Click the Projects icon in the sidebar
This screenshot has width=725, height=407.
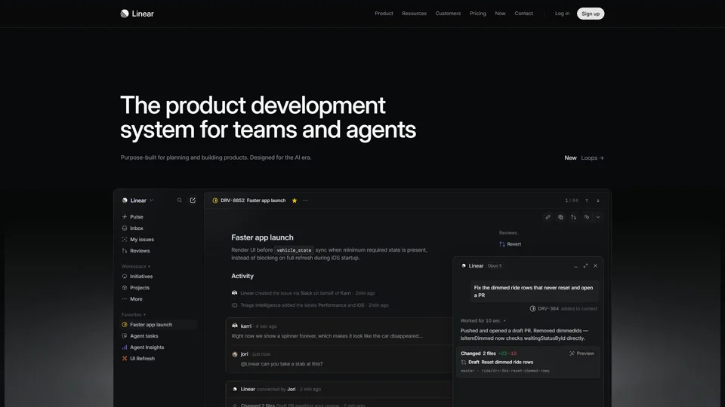[125, 287]
